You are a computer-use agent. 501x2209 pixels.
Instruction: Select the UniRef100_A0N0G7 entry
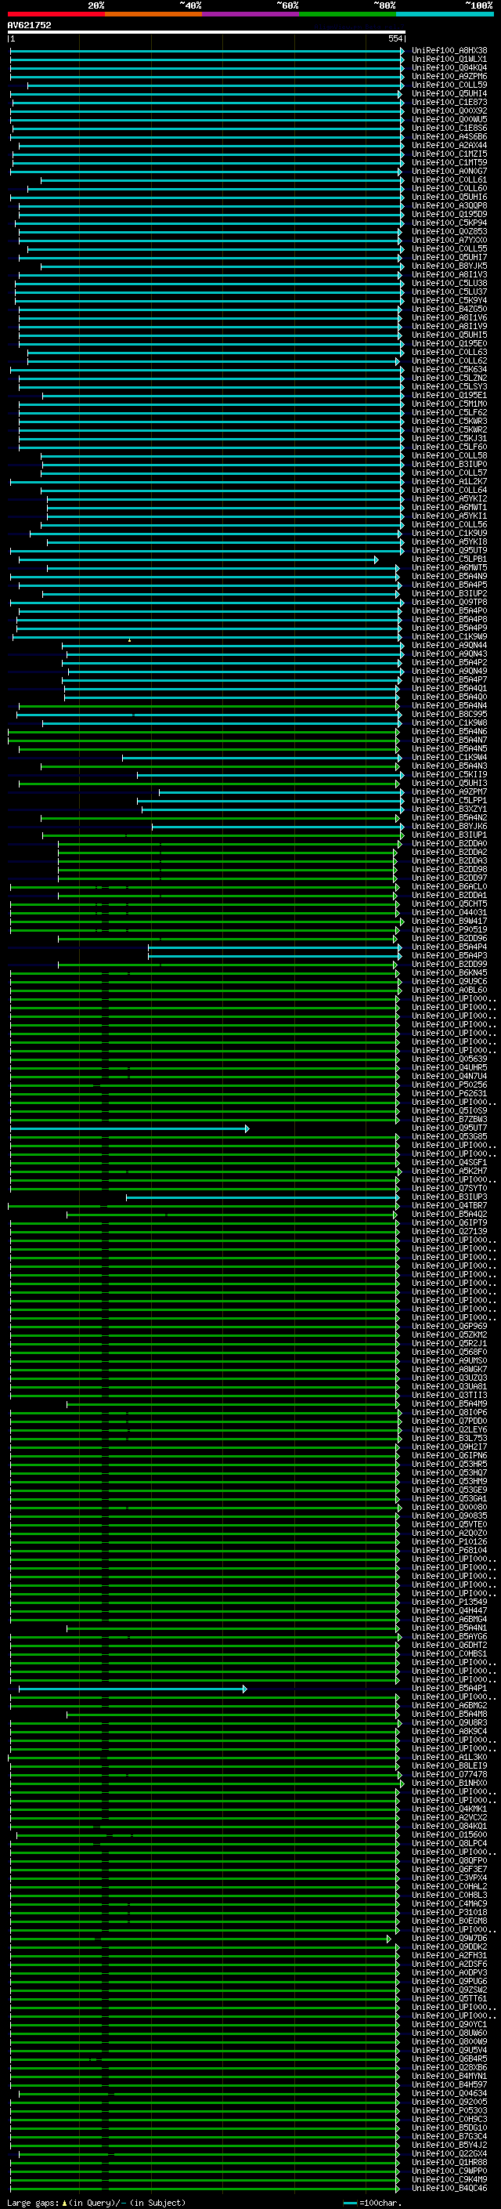tap(449, 172)
